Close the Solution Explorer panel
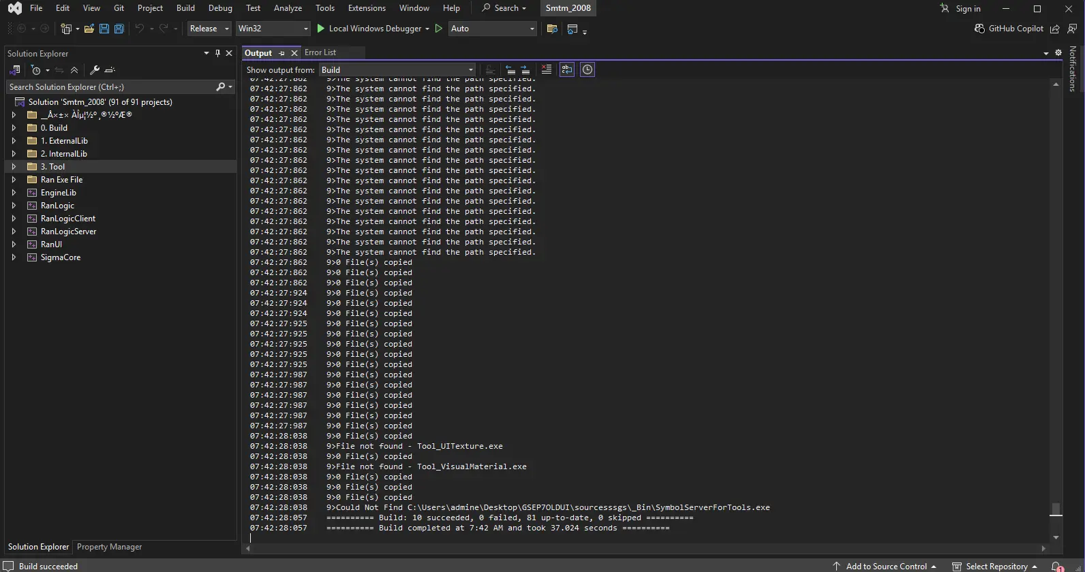The height and width of the screenshot is (572, 1085). point(229,53)
